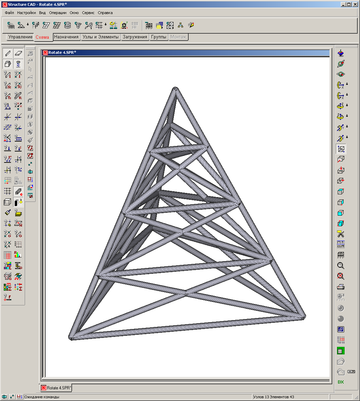Click the cylinder surface generation icon

point(68,25)
